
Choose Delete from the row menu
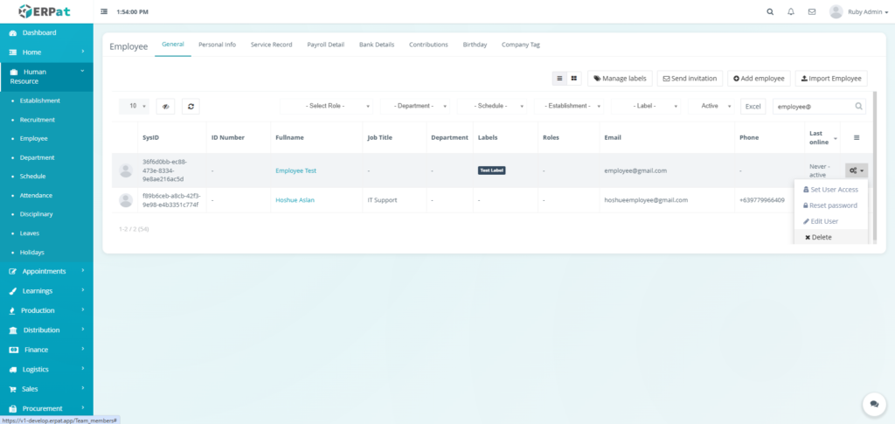[x=819, y=237]
